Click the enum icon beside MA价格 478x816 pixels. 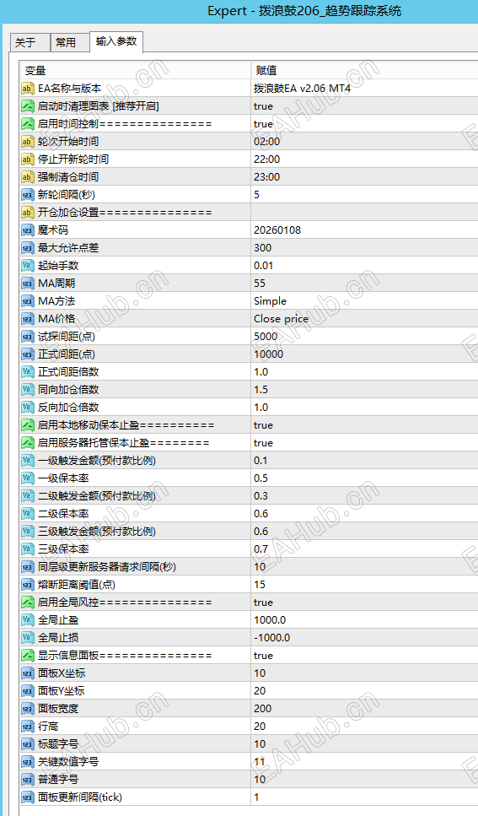[28, 318]
